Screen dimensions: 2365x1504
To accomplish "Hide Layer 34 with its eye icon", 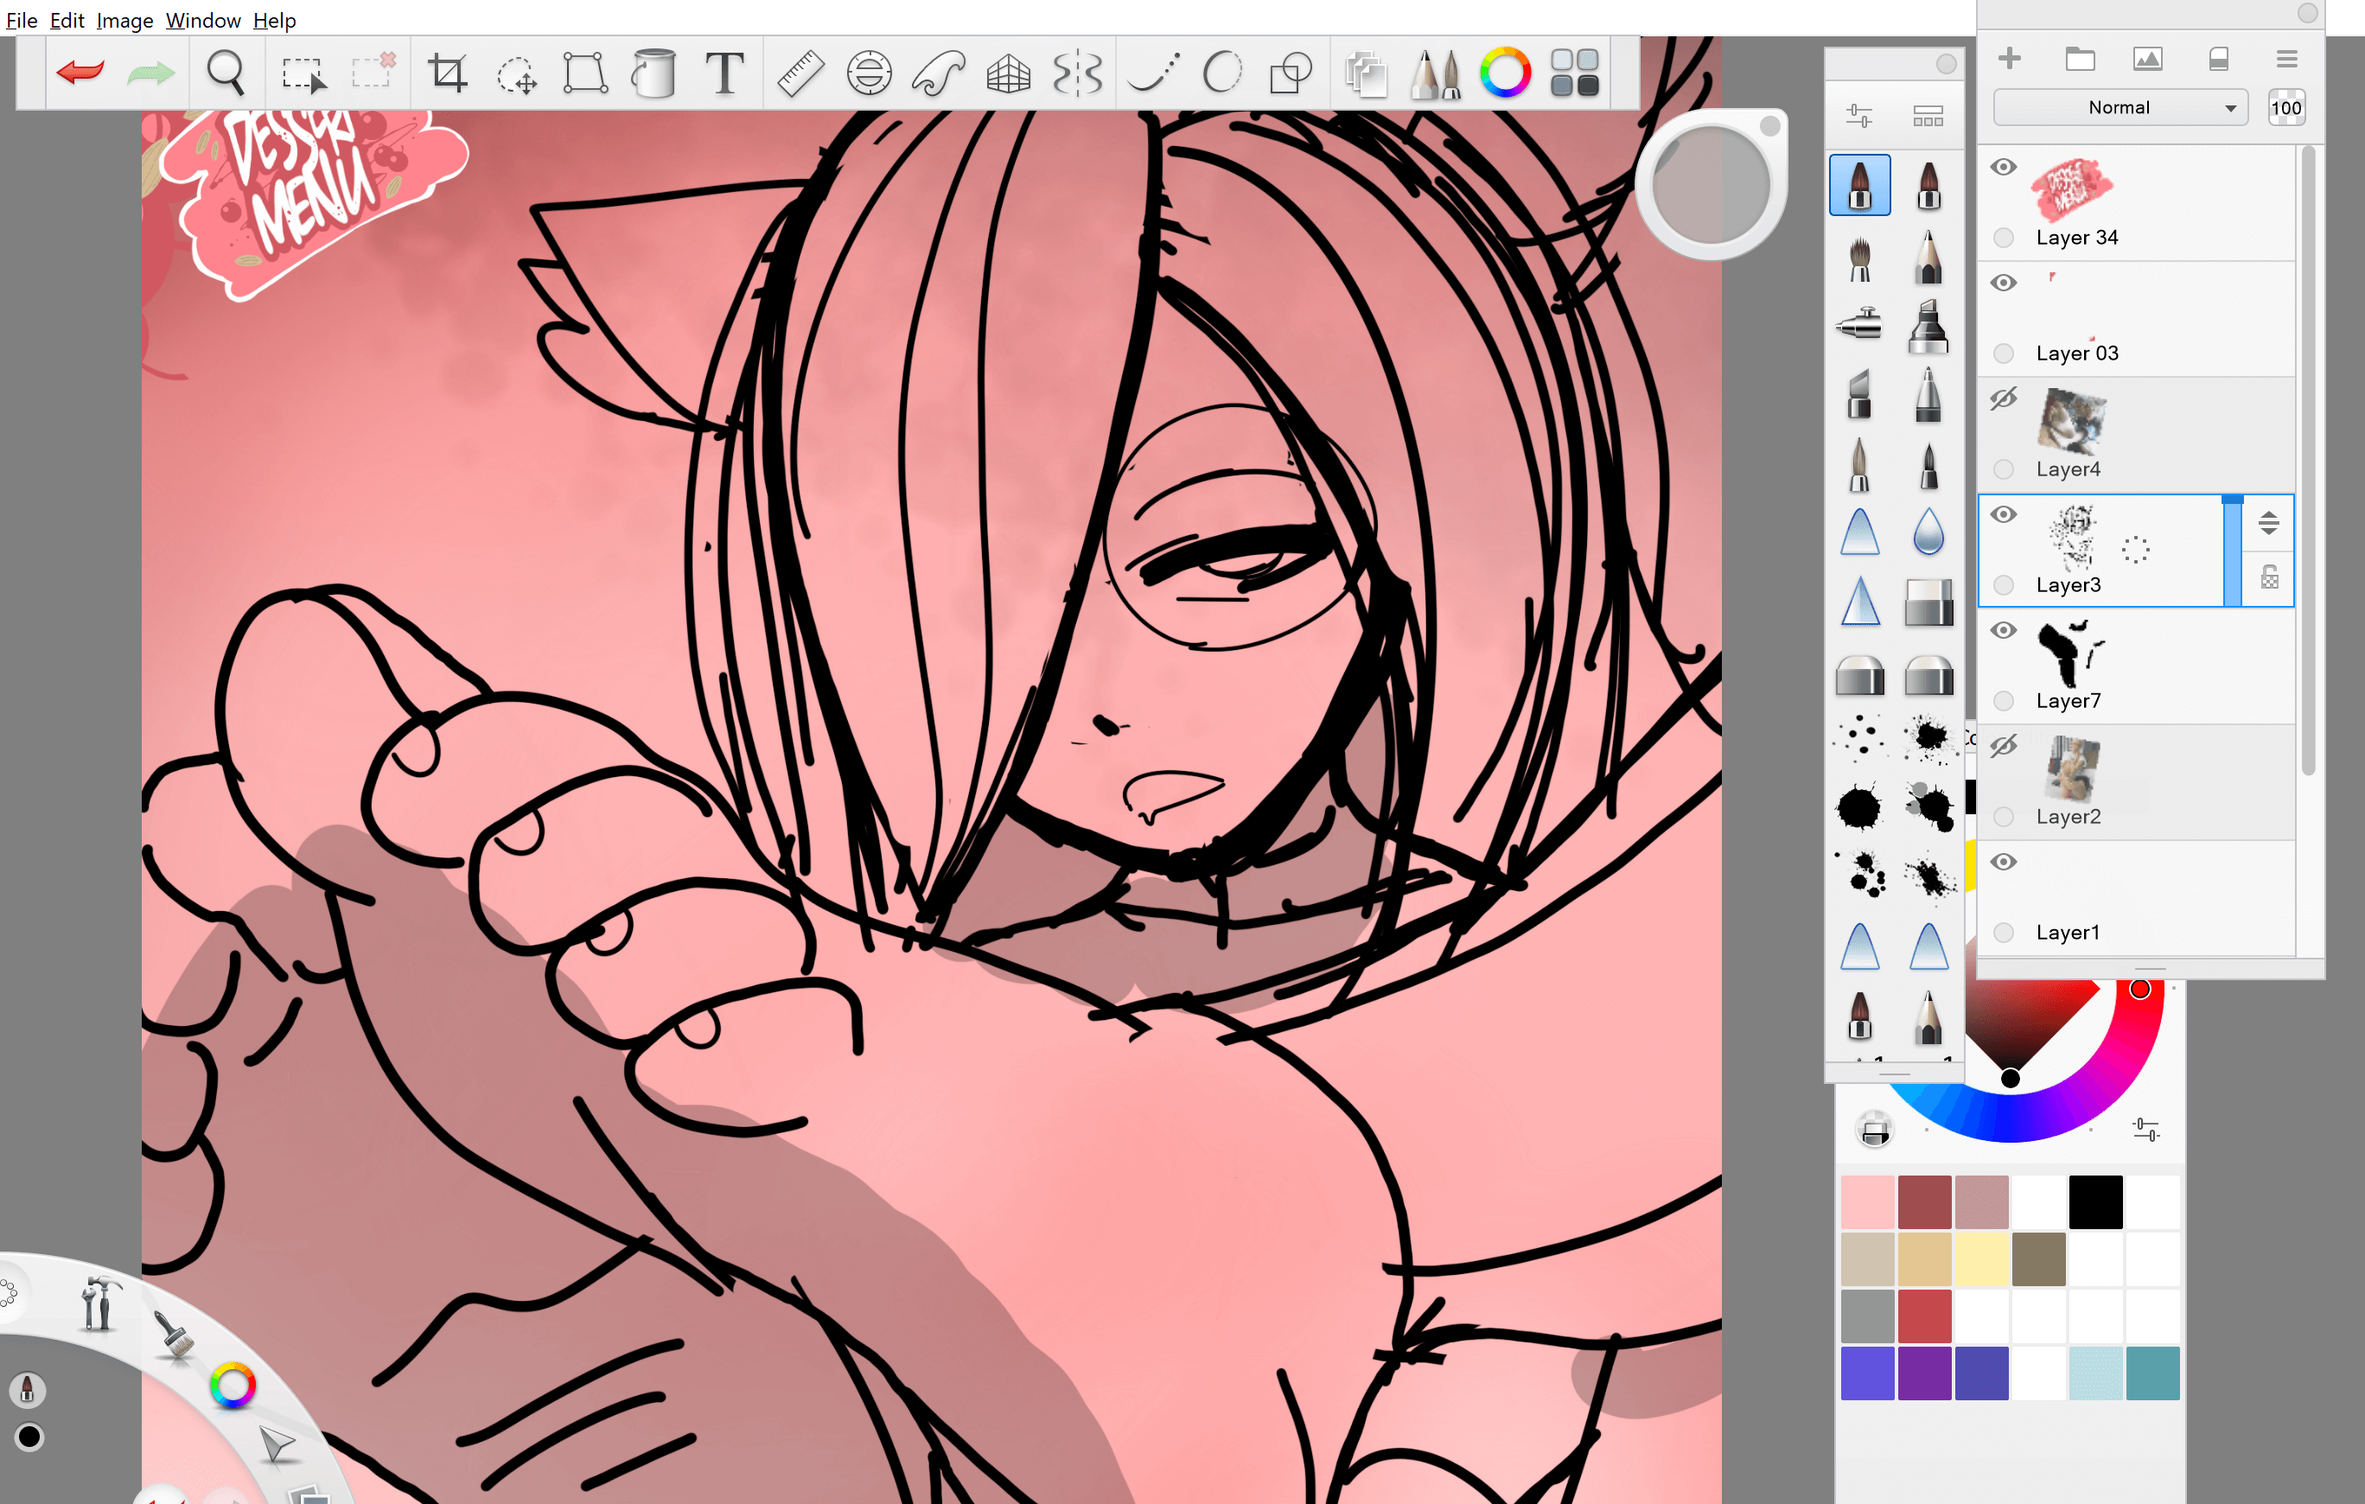I will [x=2004, y=167].
